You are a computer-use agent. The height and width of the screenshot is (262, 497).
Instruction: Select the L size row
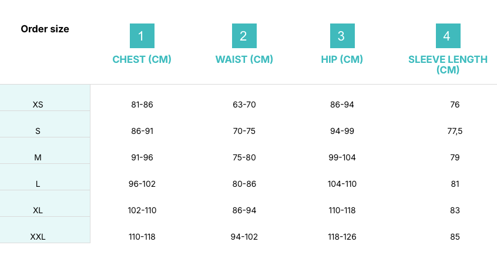tap(38, 184)
